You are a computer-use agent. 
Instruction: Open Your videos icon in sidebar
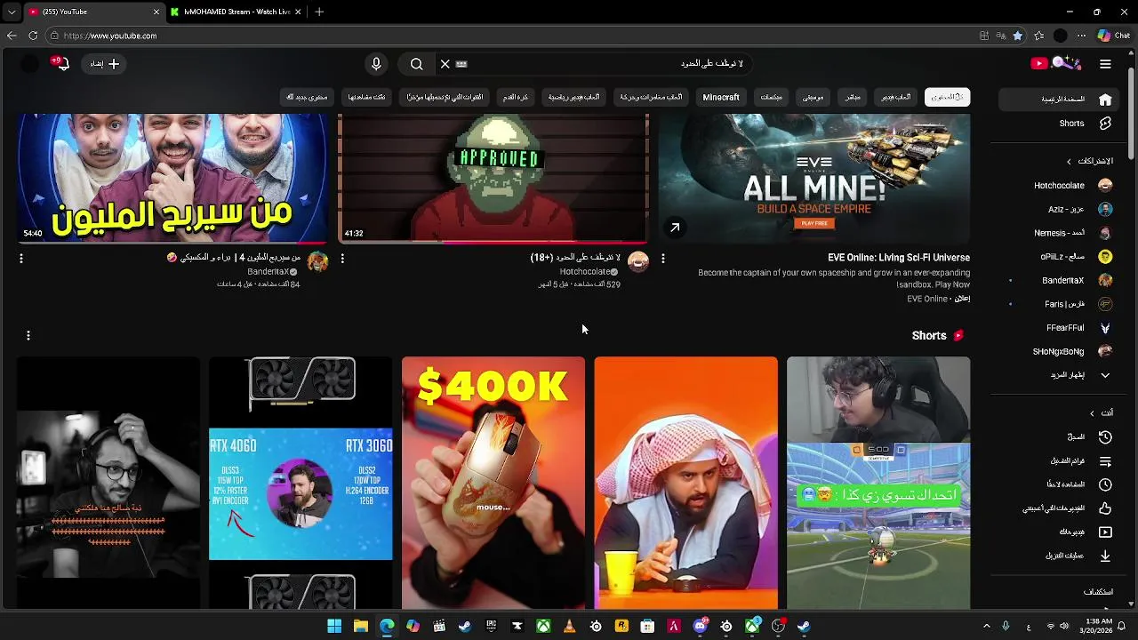click(x=1105, y=532)
